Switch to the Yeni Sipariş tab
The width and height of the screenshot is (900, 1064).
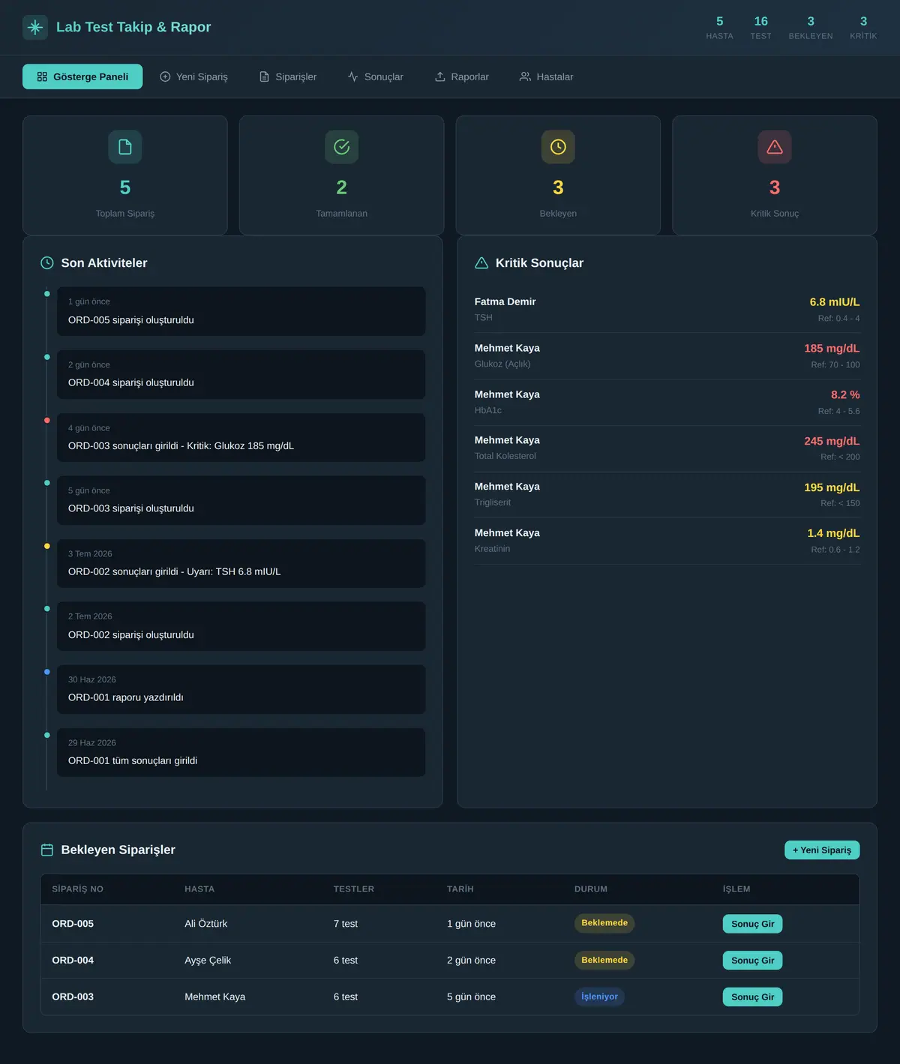tap(193, 76)
